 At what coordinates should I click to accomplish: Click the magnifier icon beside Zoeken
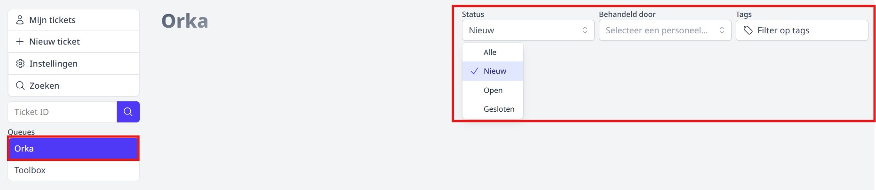[20, 86]
